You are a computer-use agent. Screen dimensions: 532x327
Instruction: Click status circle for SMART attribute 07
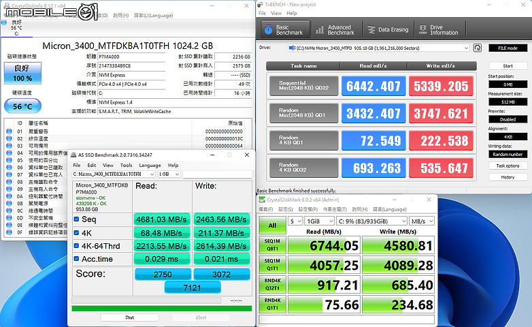tap(9, 174)
